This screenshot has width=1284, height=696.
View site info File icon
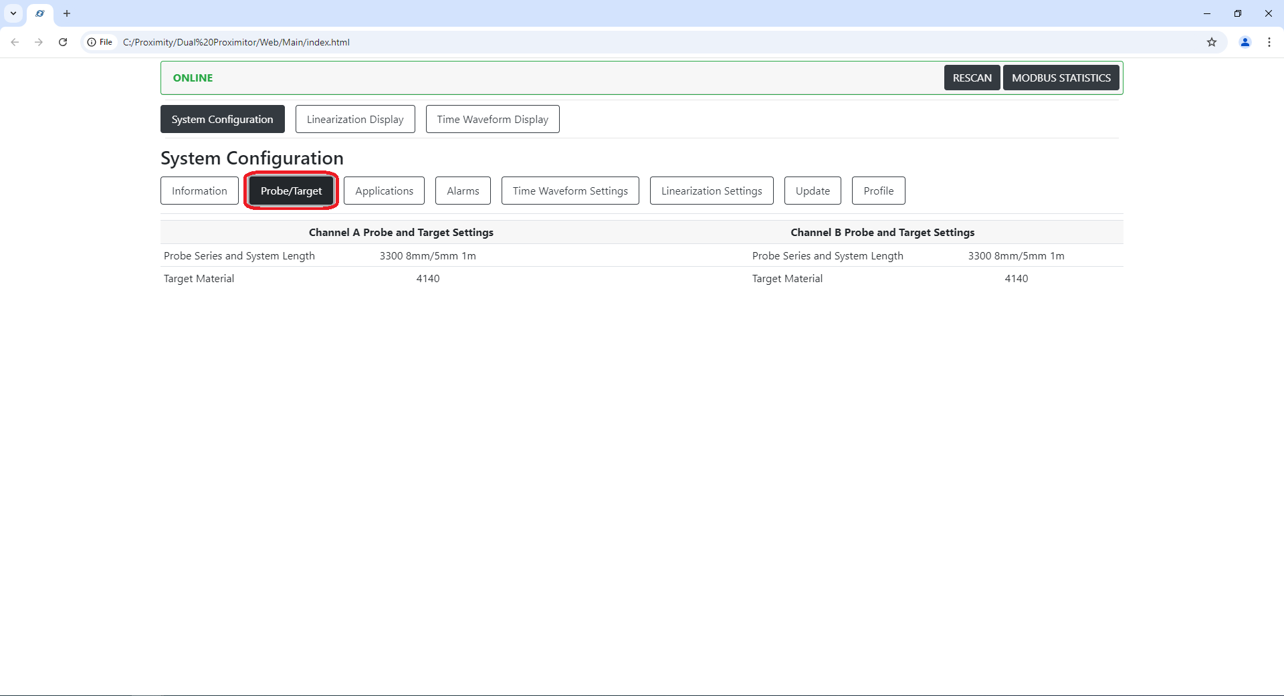tap(100, 42)
